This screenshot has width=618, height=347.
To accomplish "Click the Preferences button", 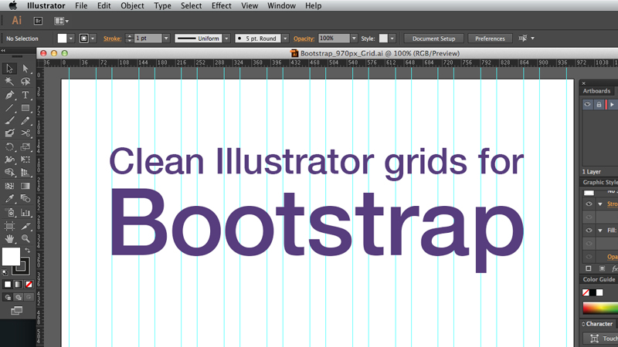I will point(490,39).
